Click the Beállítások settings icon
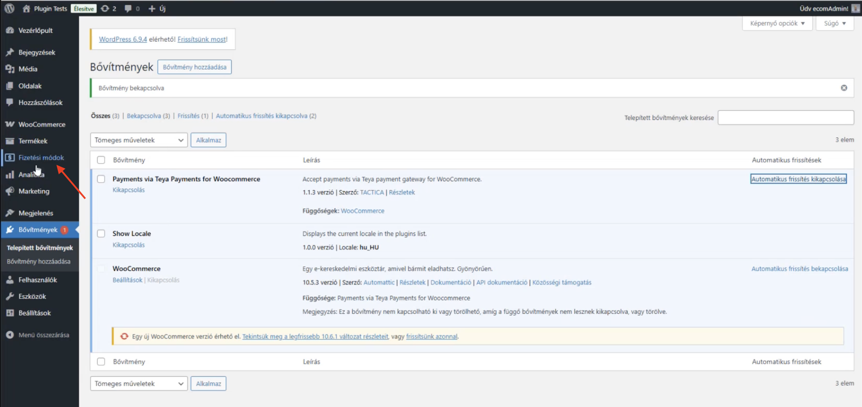862x407 pixels. (x=10, y=313)
